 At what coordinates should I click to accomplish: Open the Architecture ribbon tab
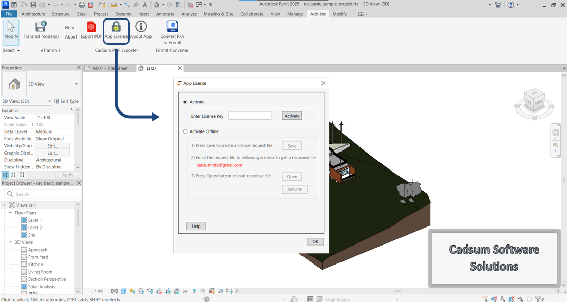coord(33,14)
